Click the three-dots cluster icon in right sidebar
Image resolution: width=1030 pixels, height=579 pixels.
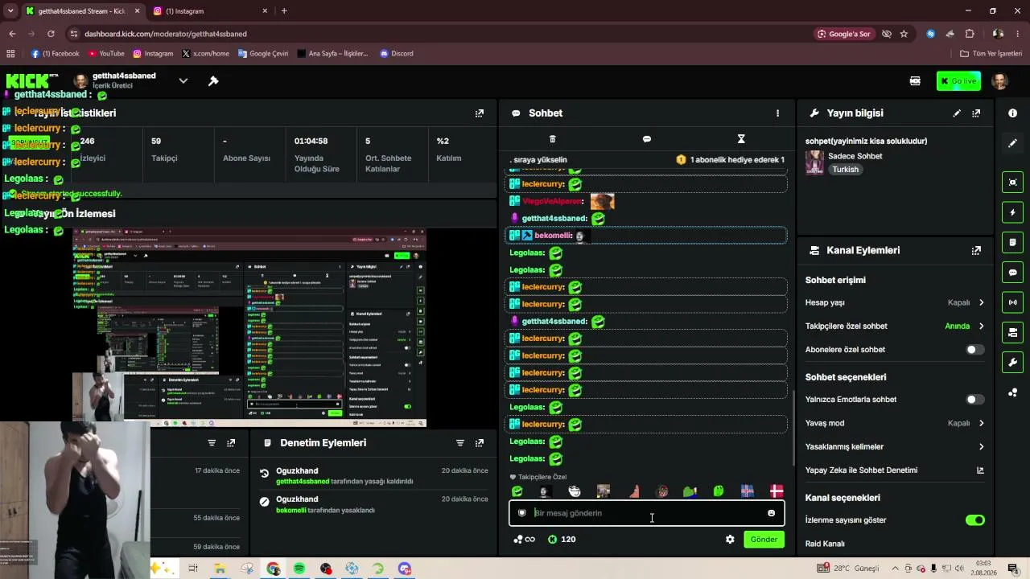(x=1012, y=392)
